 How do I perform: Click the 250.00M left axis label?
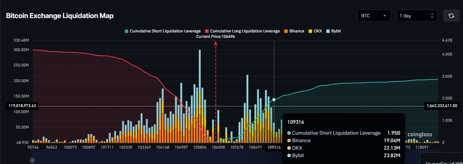point(21,65)
